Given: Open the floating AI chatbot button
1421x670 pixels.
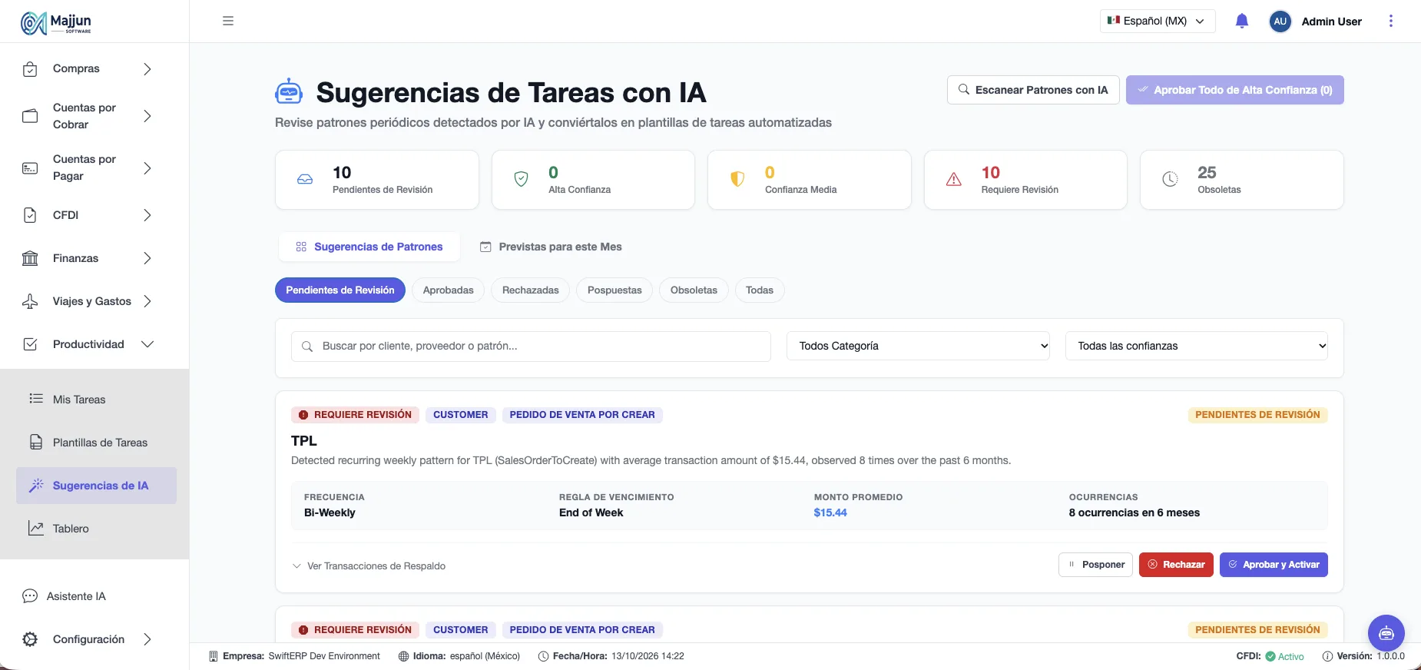Looking at the screenshot, I should point(1386,633).
